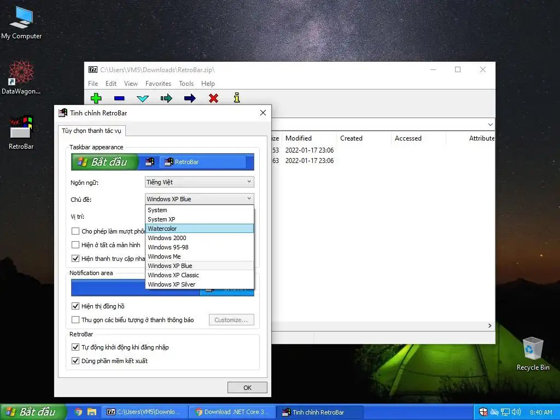560x420 pixels.
Task: Choose the Windows Me theme
Action: click(200, 256)
